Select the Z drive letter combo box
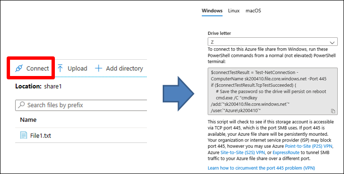This screenshot has width=344, height=174. coord(273,42)
